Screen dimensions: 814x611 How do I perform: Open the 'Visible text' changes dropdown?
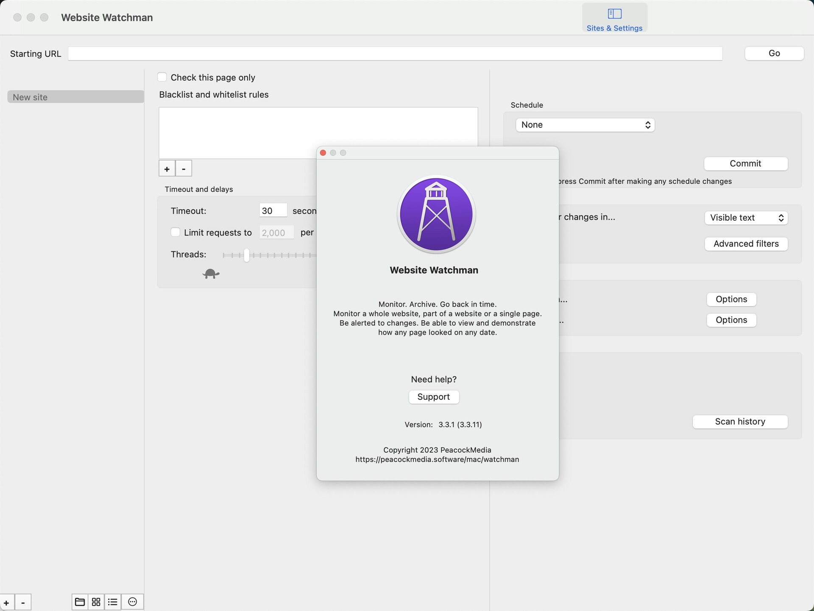coord(746,217)
